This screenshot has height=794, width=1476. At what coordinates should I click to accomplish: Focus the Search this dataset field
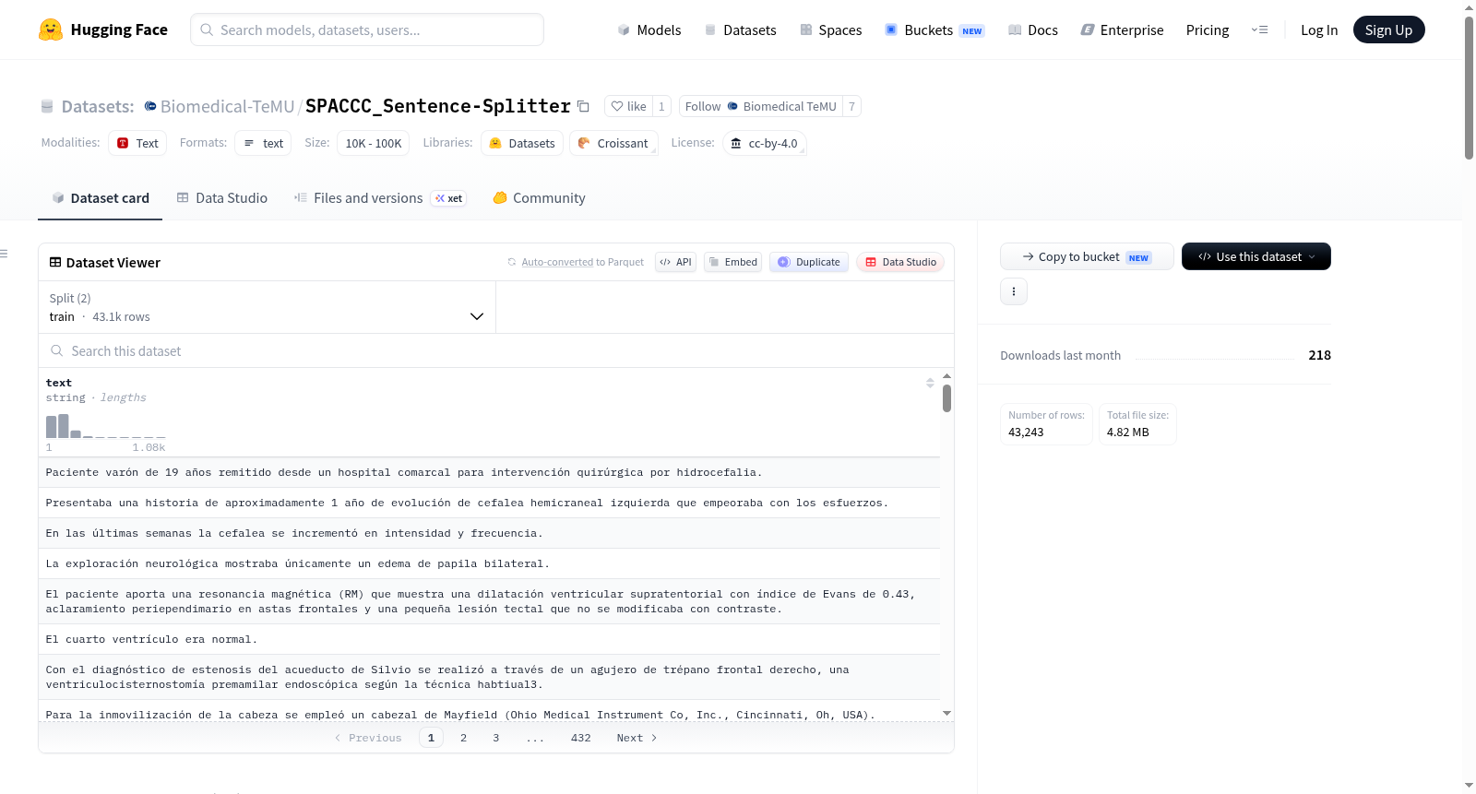point(496,350)
